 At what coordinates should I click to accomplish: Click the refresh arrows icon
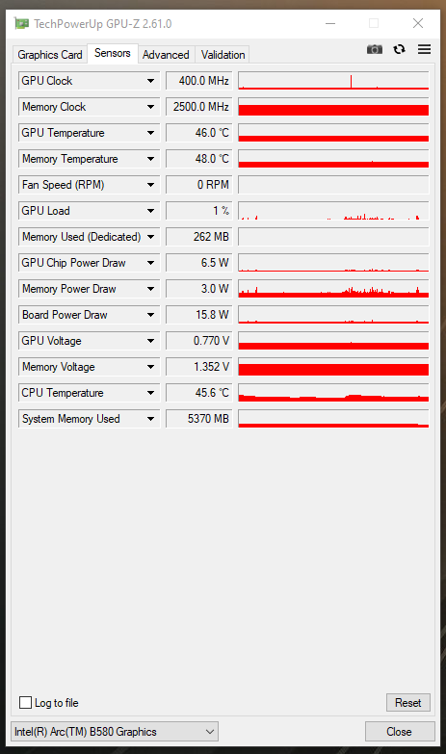pos(399,49)
